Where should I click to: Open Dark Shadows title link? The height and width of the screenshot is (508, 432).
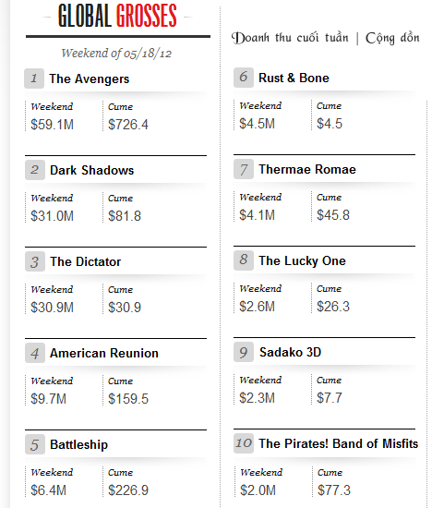(91, 171)
